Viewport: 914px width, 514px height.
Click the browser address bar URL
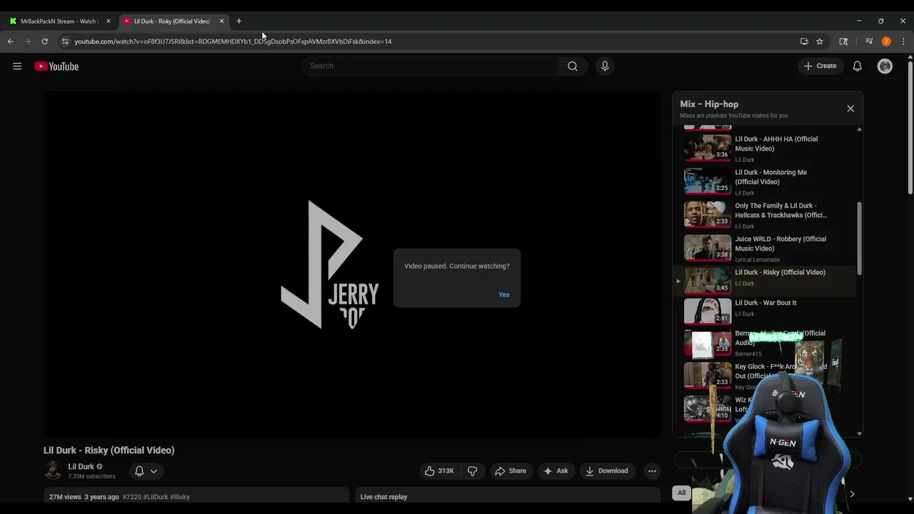(233, 41)
